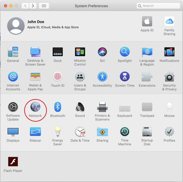Viewport: 183px width, 182px height.
Task: Open Accessibility settings
Action: point(102,77)
